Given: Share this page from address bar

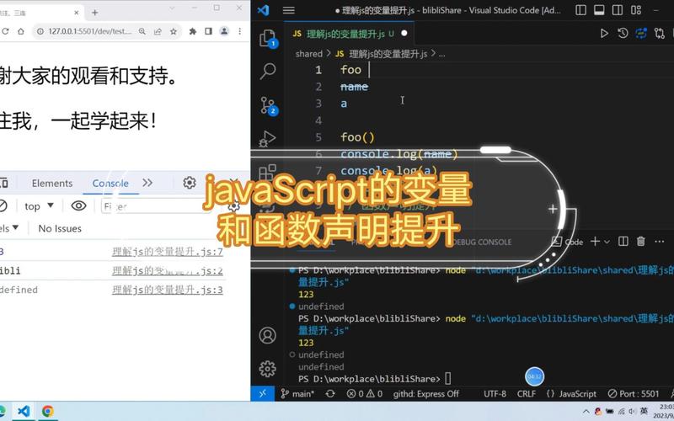Looking at the screenshot, I should click(158, 31).
